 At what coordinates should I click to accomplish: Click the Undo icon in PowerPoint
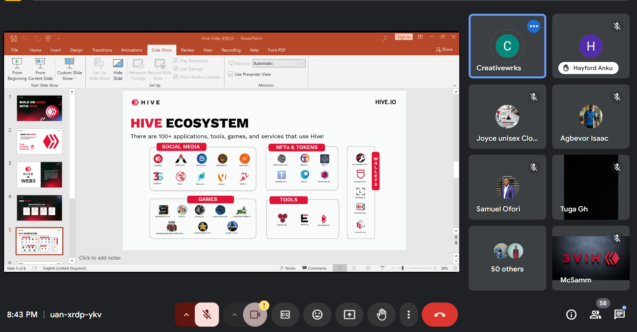[24, 39]
